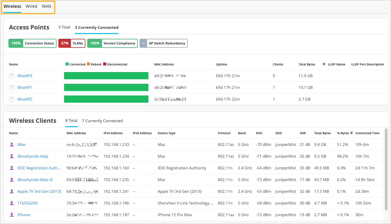Click user icon beside Apple TV 3rd Gen
The width and height of the screenshot is (391, 224).
pyautogui.click(x=12, y=191)
